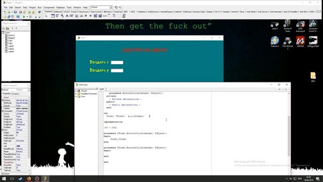Expand the Variables/Constants node in Code Explorer
This screenshot has height=182, width=323.
[x=76, y=94]
